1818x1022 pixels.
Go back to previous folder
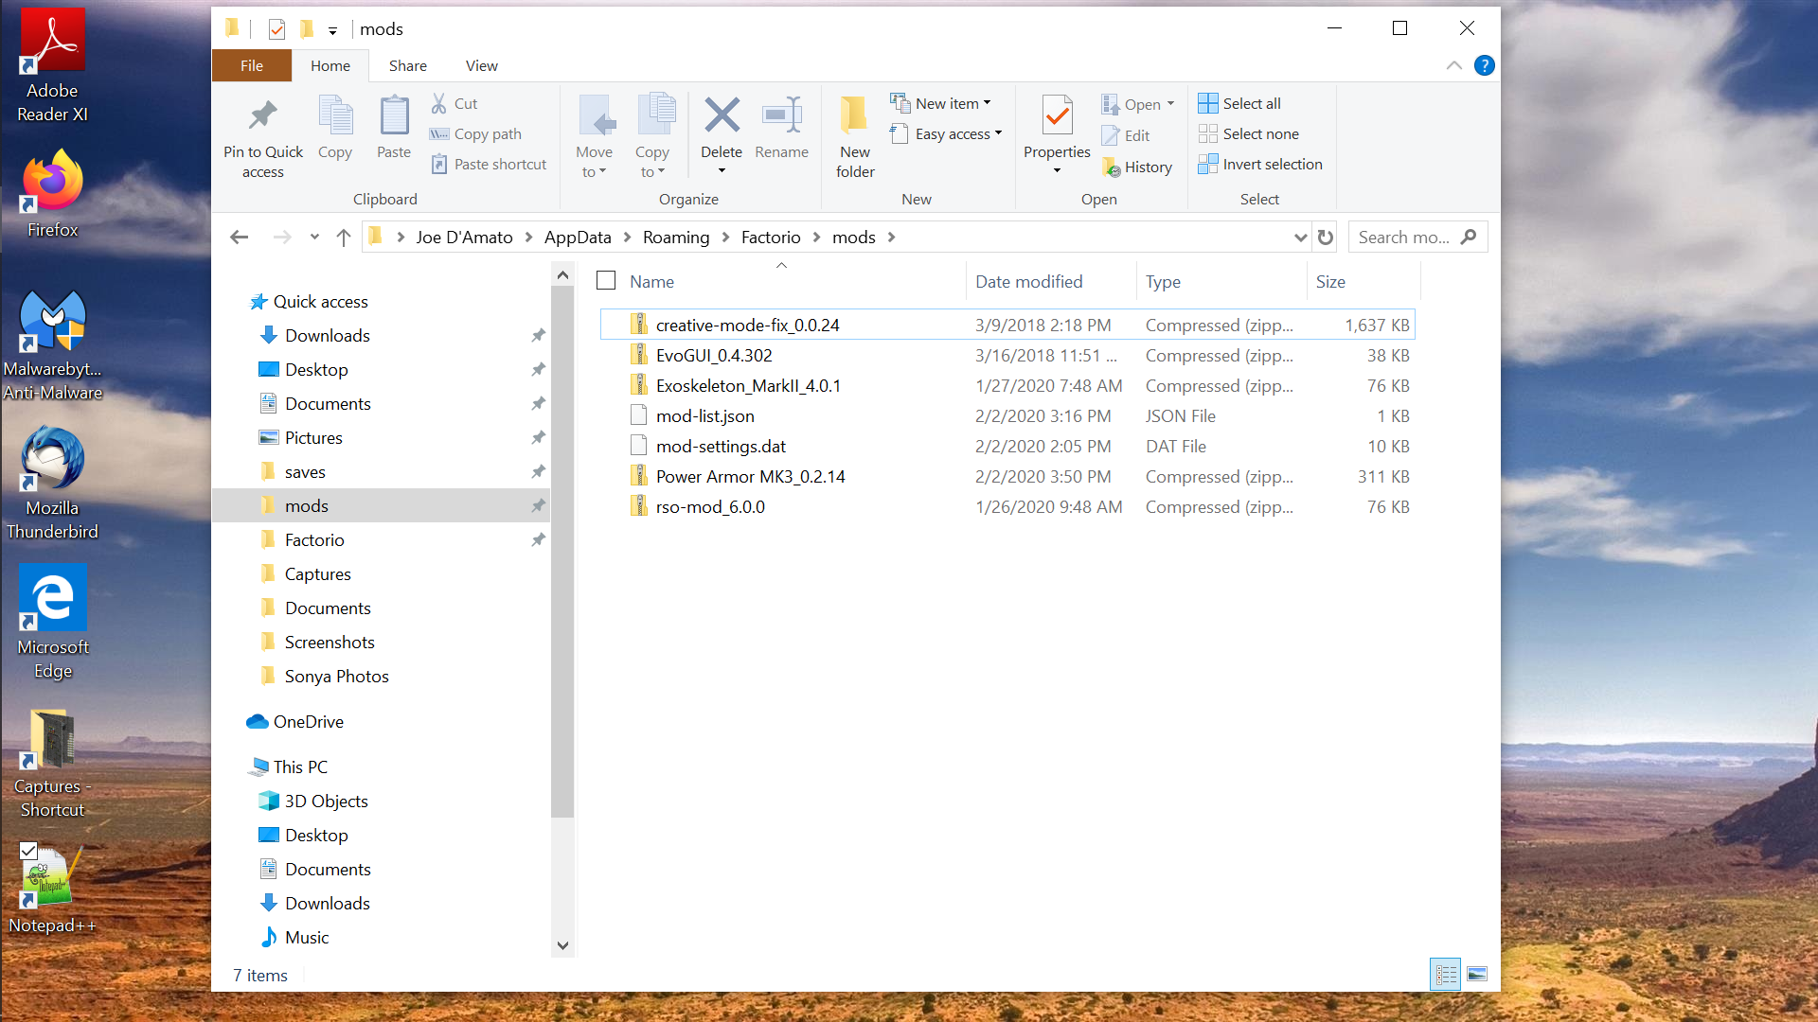pyautogui.click(x=239, y=237)
